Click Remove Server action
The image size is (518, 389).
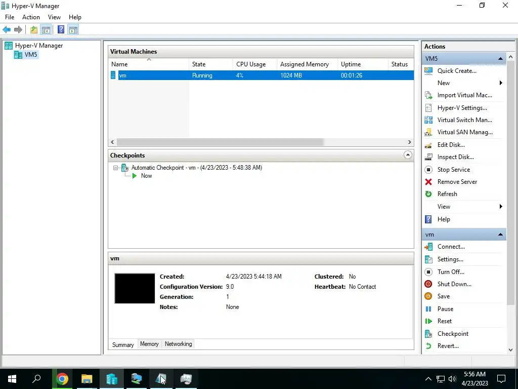(x=457, y=182)
